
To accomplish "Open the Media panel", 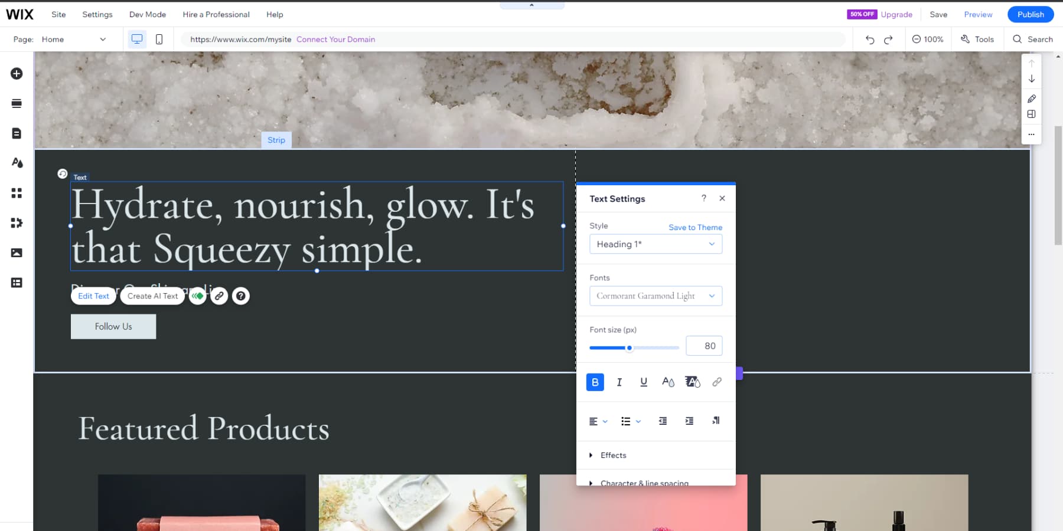I will coord(16,253).
